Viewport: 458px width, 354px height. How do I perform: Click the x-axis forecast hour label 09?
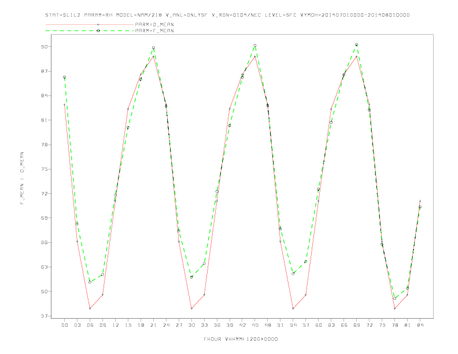pos(102,325)
